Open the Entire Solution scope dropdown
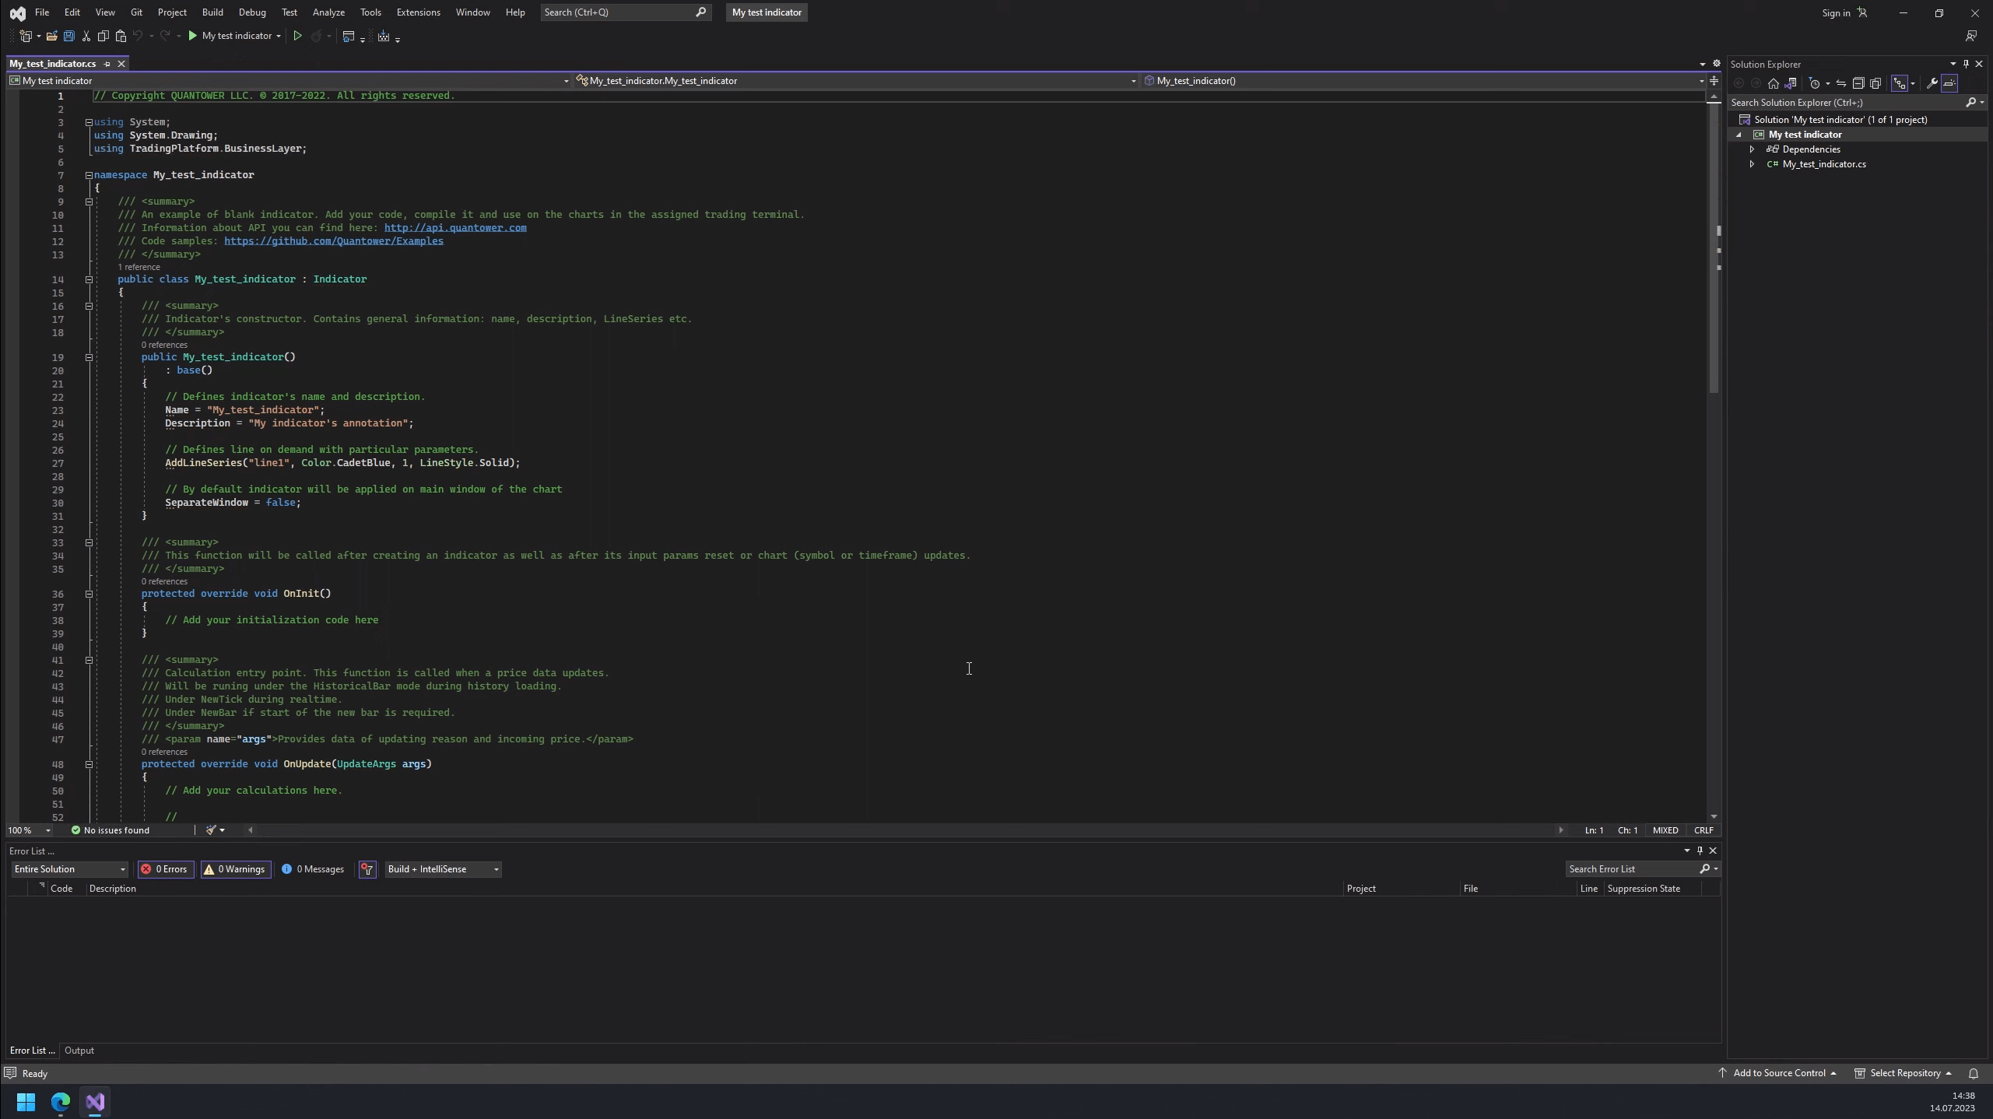 (x=68, y=869)
